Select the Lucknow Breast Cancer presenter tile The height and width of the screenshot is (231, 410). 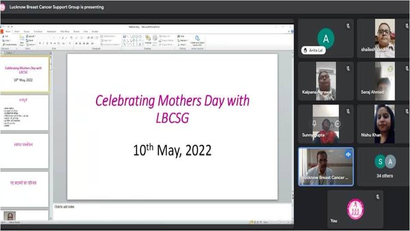(x=326, y=167)
